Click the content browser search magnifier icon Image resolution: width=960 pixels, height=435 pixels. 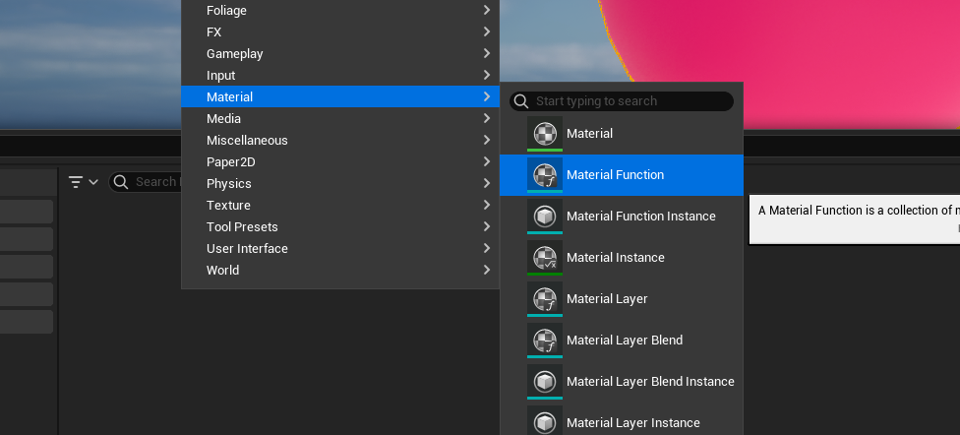[x=121, y=182]
